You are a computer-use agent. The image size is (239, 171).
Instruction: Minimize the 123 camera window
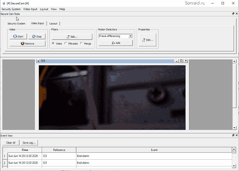tap(177, 61)
